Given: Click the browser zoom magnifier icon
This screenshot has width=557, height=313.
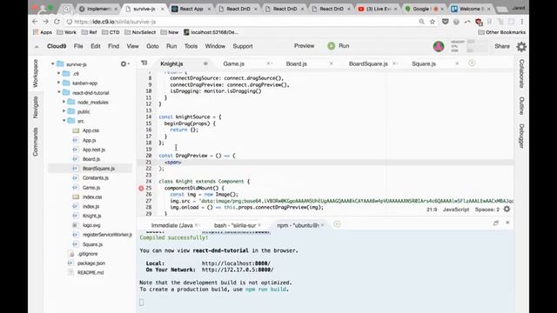Looking at the screenshot, I should click(421, 22).
